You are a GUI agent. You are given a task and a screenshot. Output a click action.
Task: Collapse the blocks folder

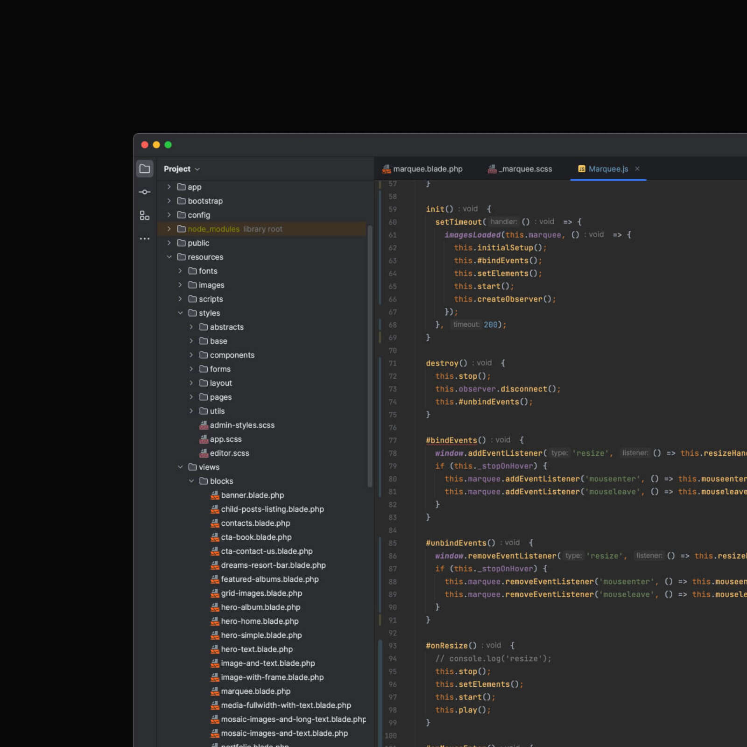click(191, 481)
